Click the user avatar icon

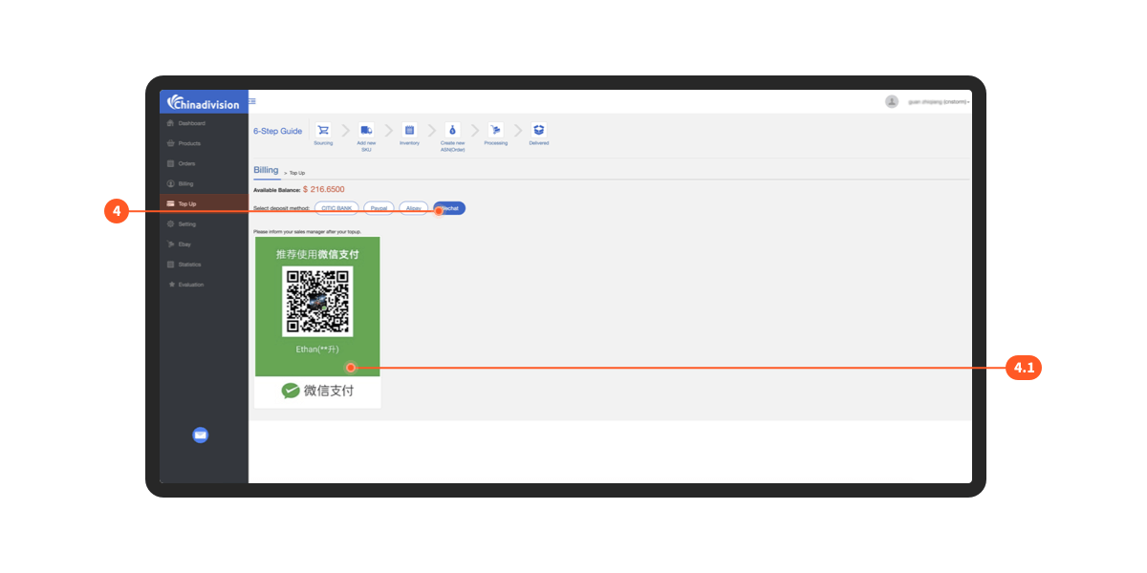pos(892,101)
